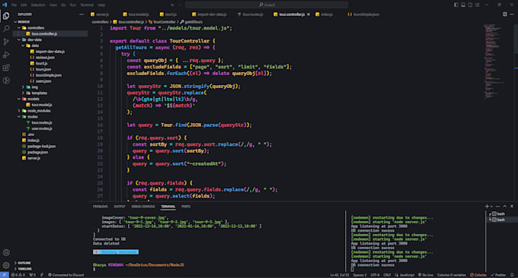
Task: Maximize terminal panel with chevron up
Action: tap(505, 206)
